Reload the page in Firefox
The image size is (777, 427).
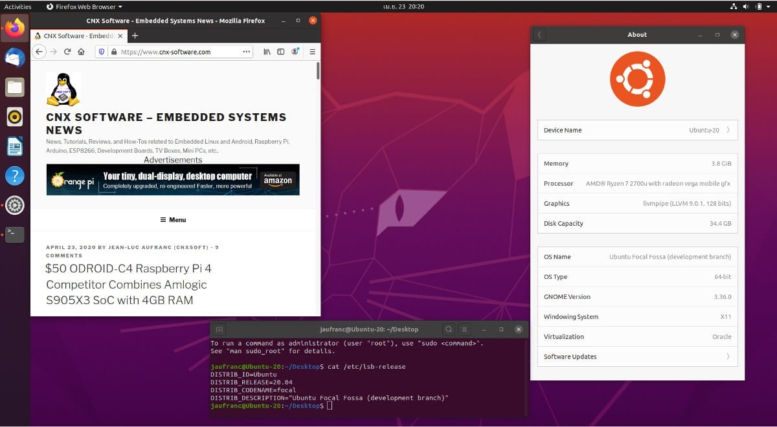[67, 52]
